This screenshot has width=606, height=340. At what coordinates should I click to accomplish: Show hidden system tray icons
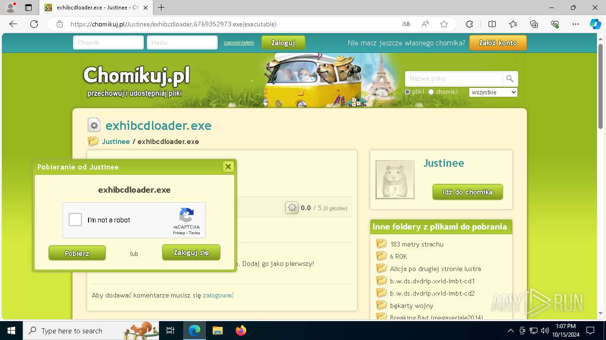click(x=510, y=331)
